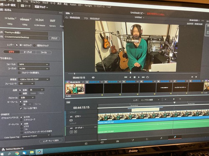Open the Fairlight page music note icon
Image resolution: width=209 pixels, height=156 pixels.
161,138
